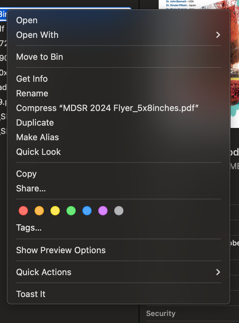Select the purple tag circle

(x=103, y=210)
